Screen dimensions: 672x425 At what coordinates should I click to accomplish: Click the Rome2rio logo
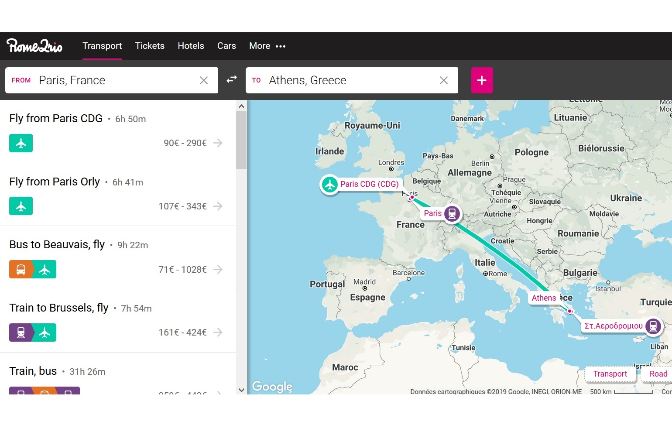[x=34, y=46]
